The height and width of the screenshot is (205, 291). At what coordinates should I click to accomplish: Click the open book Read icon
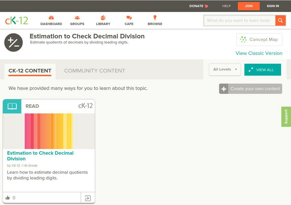coord(12,106)
